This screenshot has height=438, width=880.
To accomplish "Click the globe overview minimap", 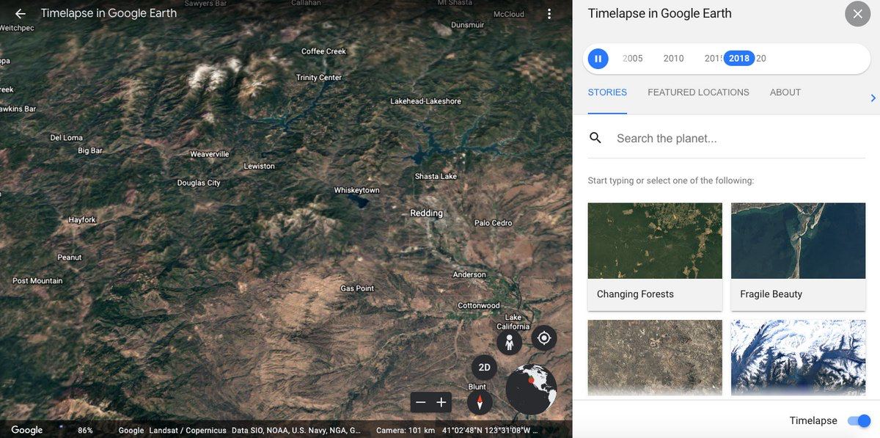I will [531, 389].
